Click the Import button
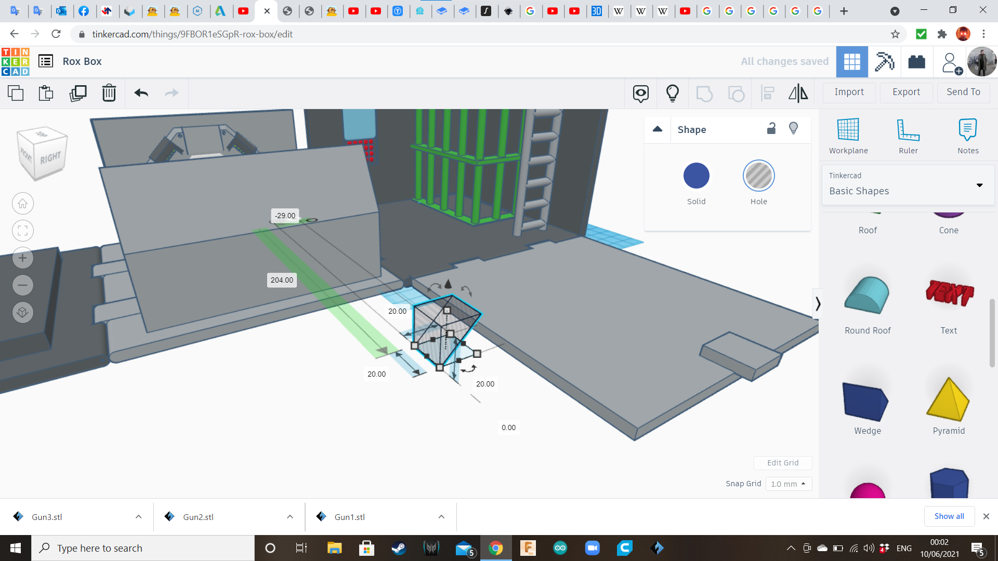Viewport: 998px width, 561px height. point(849,92)
